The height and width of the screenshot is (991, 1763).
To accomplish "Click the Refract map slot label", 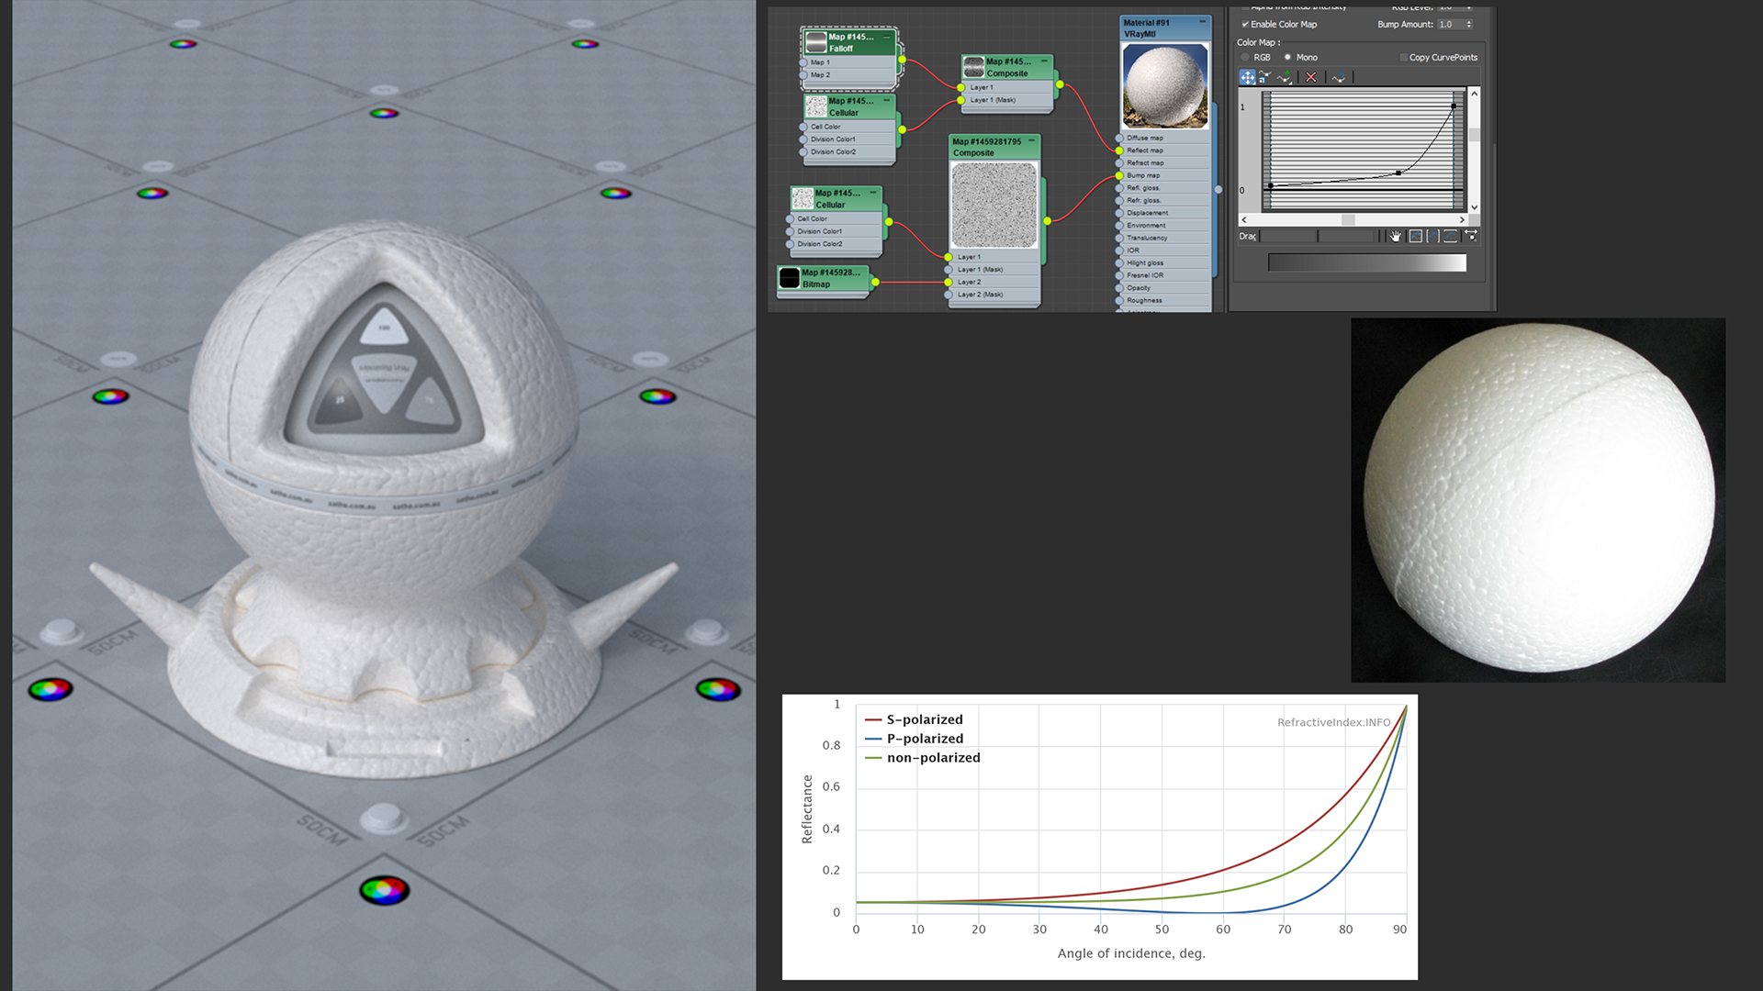I will 1145,163.
